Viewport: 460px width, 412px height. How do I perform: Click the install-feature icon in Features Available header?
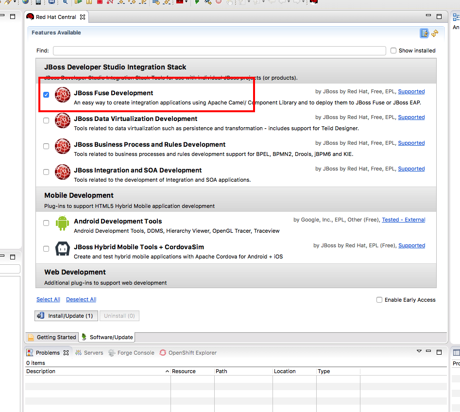pos(424,33)
